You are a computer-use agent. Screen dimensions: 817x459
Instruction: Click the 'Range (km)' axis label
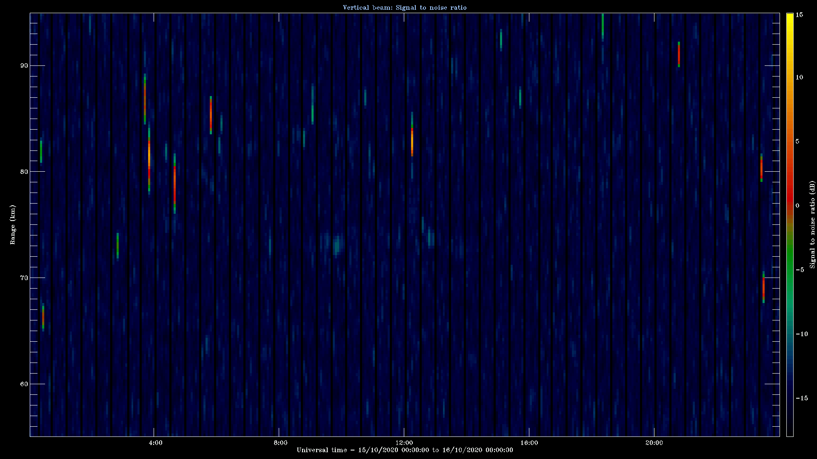click(12, 224)
